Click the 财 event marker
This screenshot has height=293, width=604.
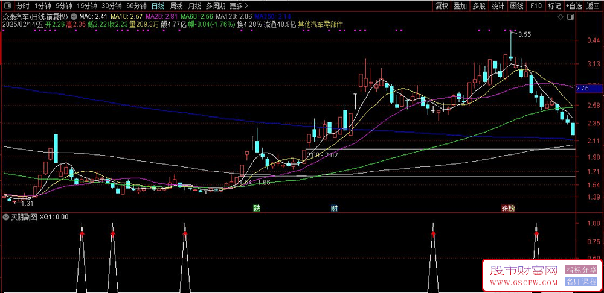point(335,209)
